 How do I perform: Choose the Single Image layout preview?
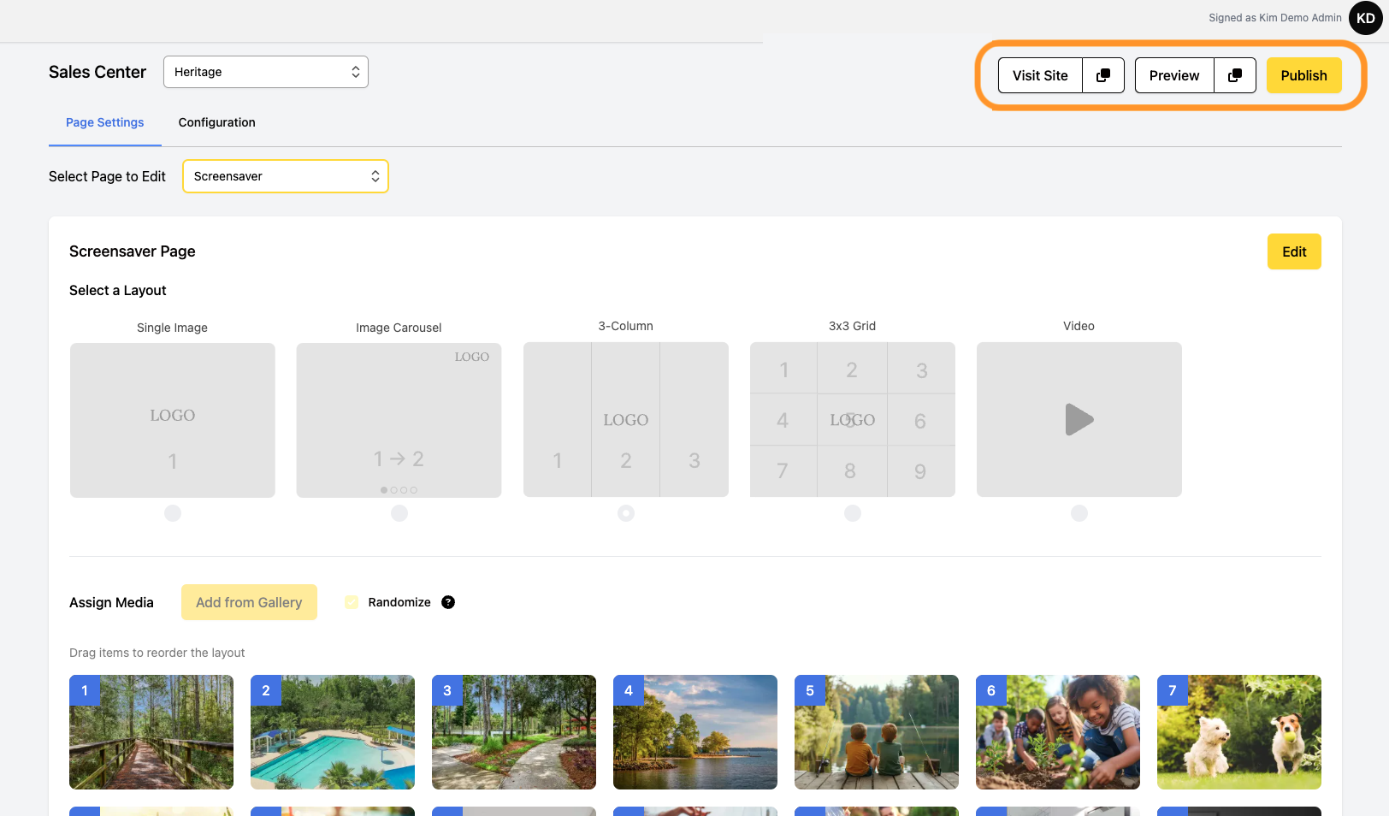tap(173, 420)
